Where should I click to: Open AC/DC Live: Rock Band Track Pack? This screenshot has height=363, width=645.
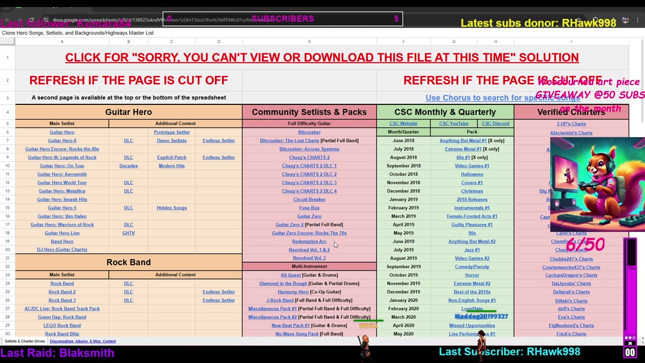[x=62, y=309]
